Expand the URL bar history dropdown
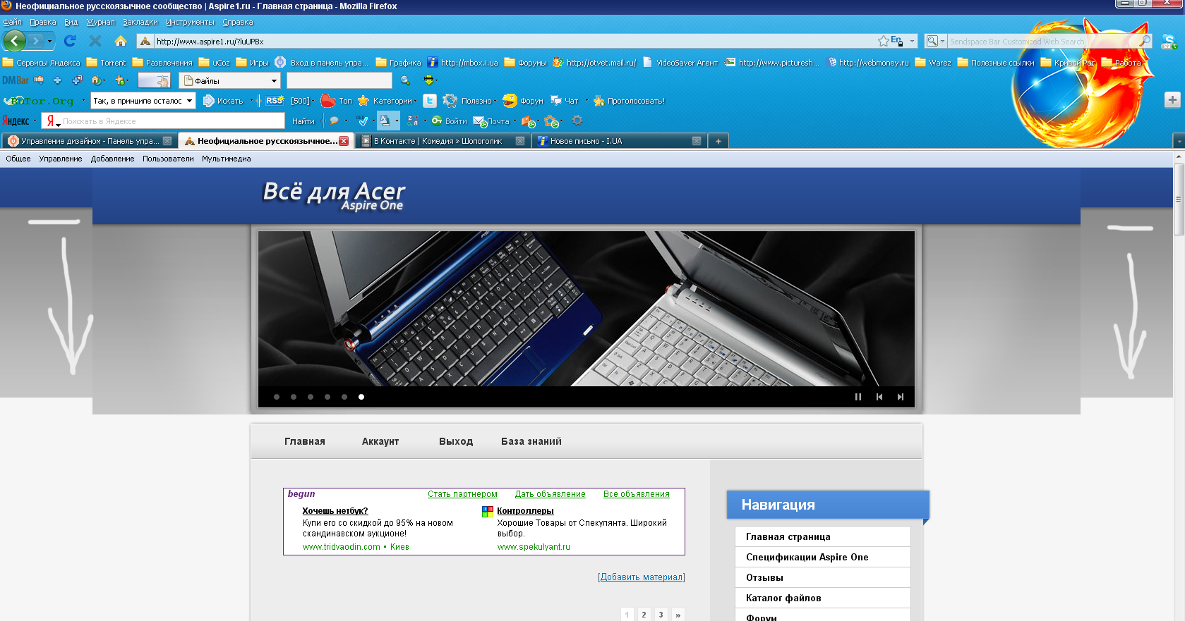 tap(912, 41)
